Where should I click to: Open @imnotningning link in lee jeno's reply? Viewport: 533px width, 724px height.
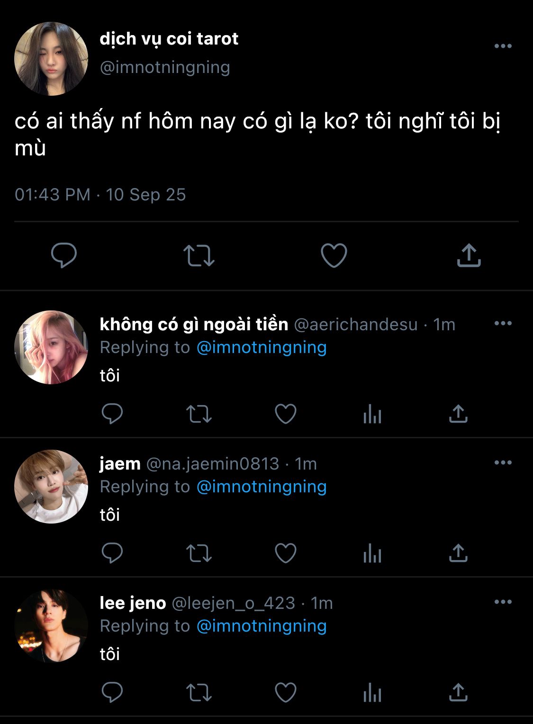coord(262,626)
